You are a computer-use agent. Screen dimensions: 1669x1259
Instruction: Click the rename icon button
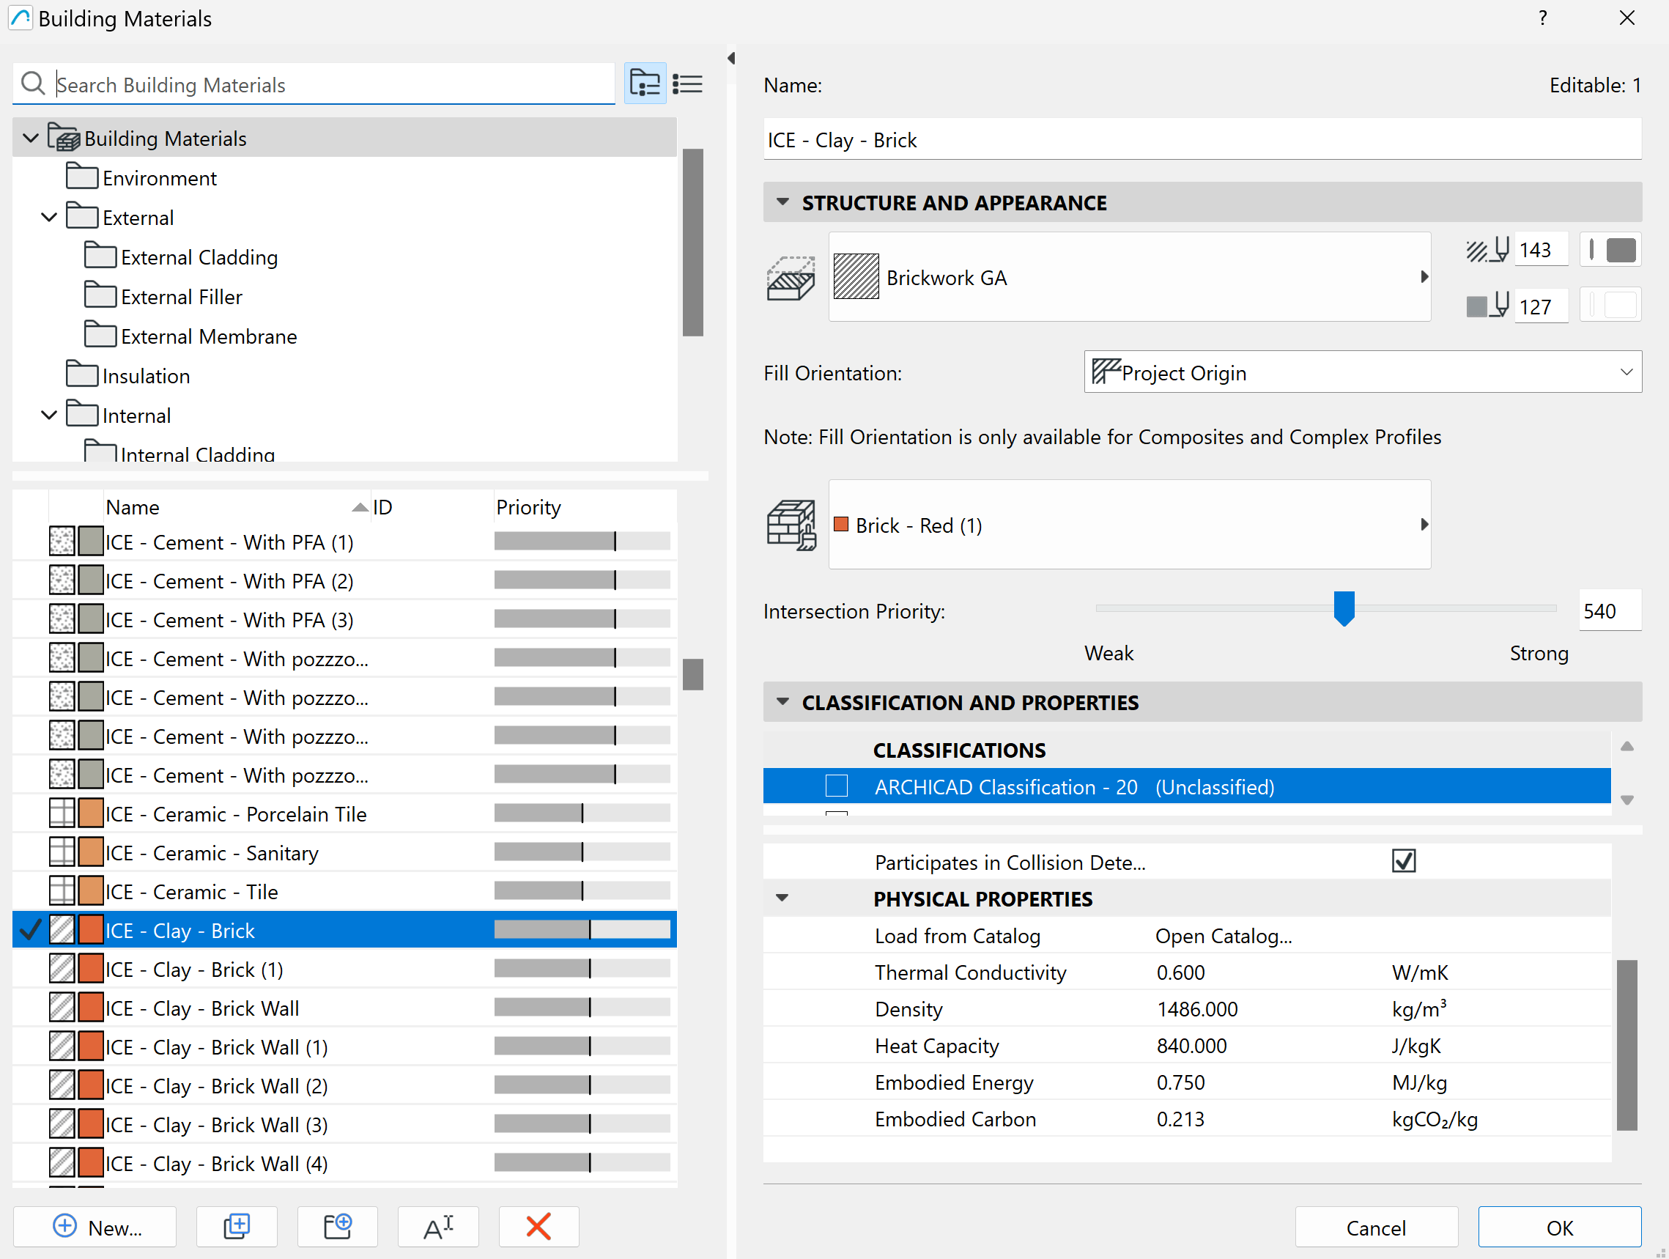pos(437,1227)
